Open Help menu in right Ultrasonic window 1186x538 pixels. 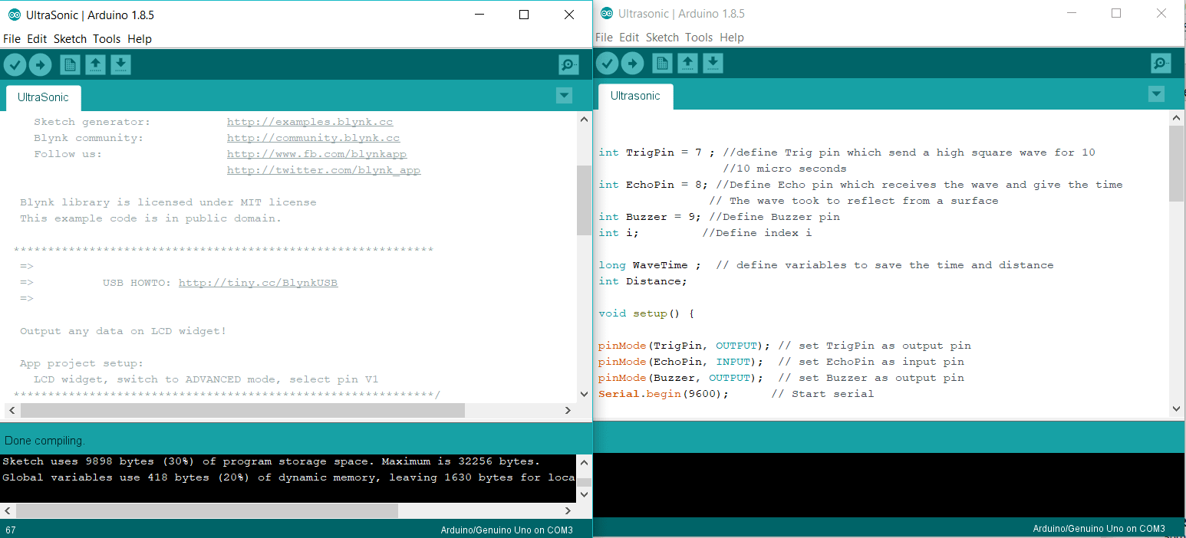pos(732,38)
